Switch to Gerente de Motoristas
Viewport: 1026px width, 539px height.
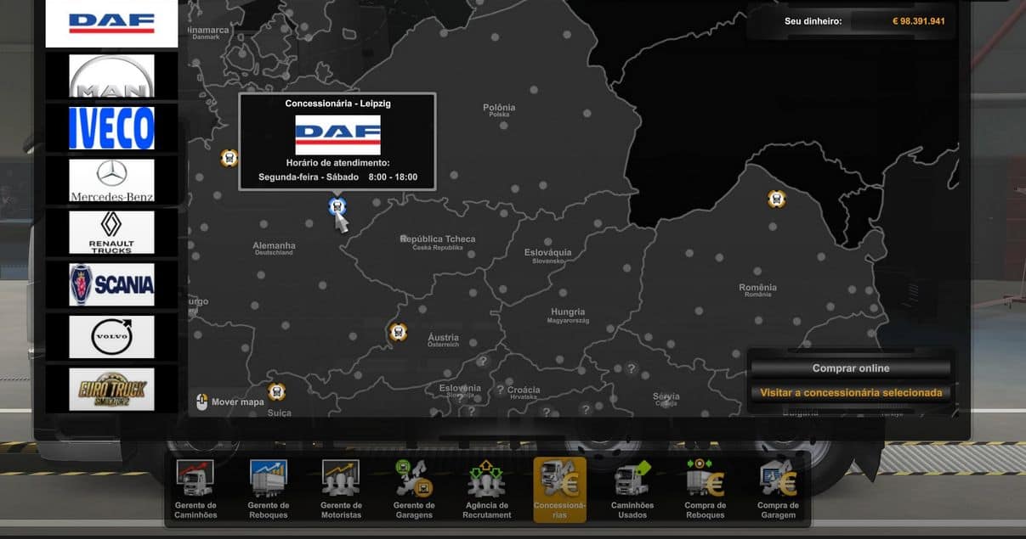pyautogui.click(x=341, y=489)
